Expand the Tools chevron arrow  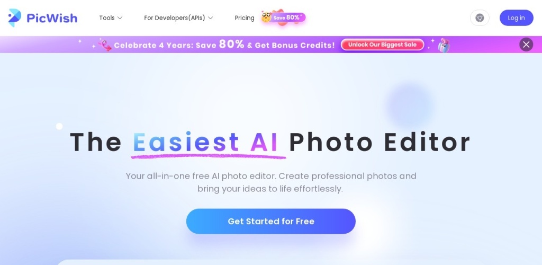120,18
